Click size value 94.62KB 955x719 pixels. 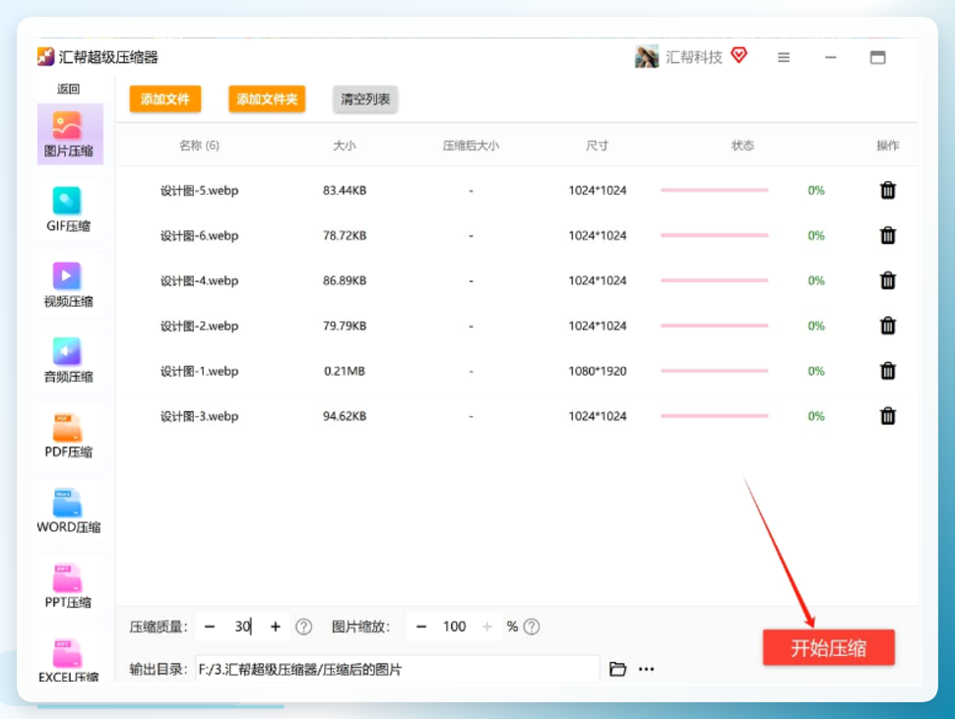coord(345,416)
